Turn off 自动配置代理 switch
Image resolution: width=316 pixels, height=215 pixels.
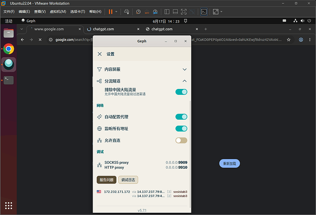pos(181,117)
